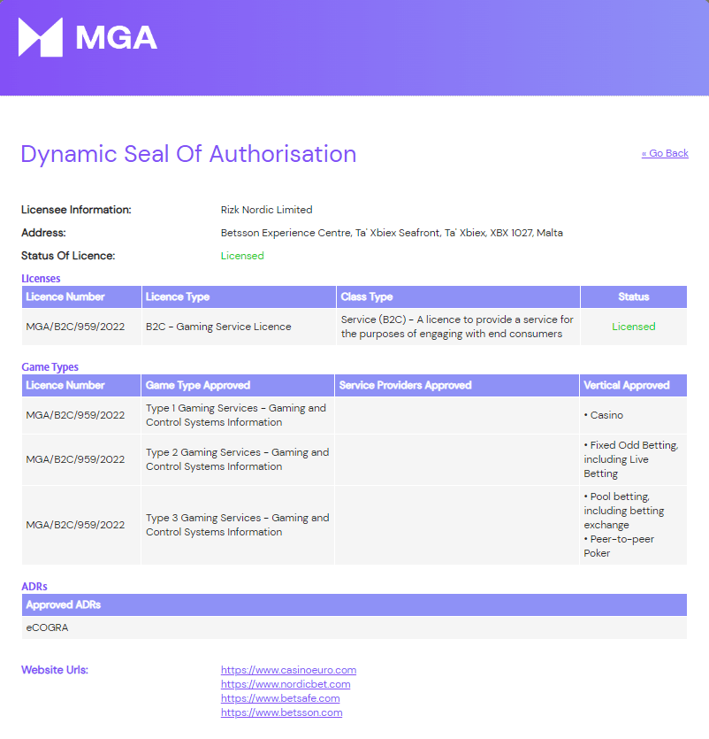Viewport: 709px width, 739px height.
Task: Follow the Go Back link
Action: 665,153
